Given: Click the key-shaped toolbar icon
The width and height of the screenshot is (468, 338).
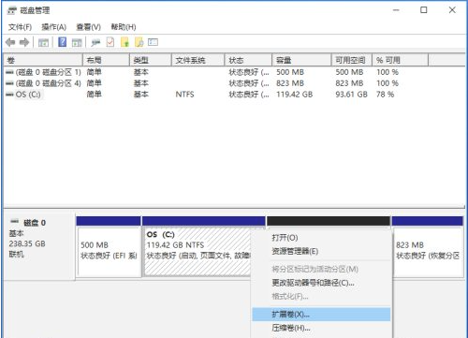Looking at the screenshot, I should [95, 42].
